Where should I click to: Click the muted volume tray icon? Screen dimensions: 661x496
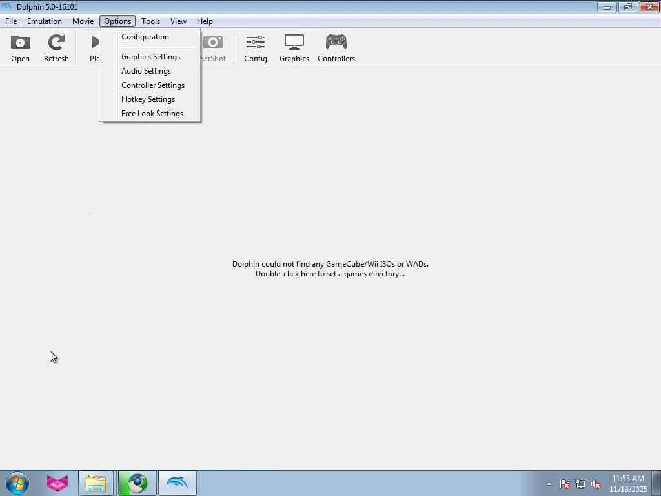point(596,484)
